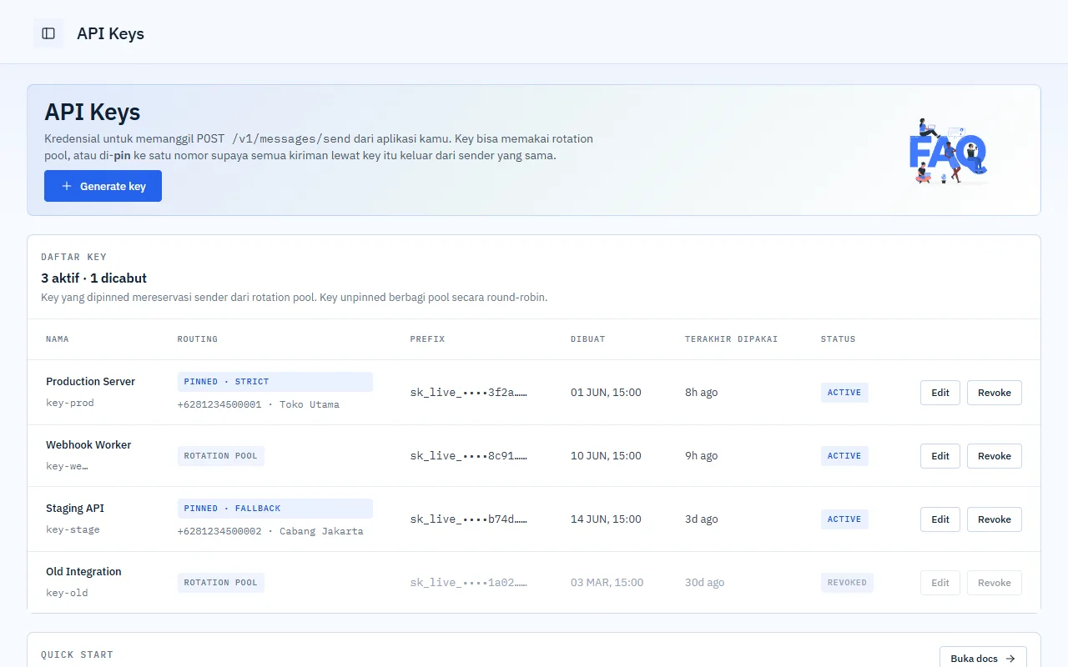Click the 14 JUN, 15:00 created date
Screen dimensions: 1068x667
pyautogui.click(x=606, y=519)
